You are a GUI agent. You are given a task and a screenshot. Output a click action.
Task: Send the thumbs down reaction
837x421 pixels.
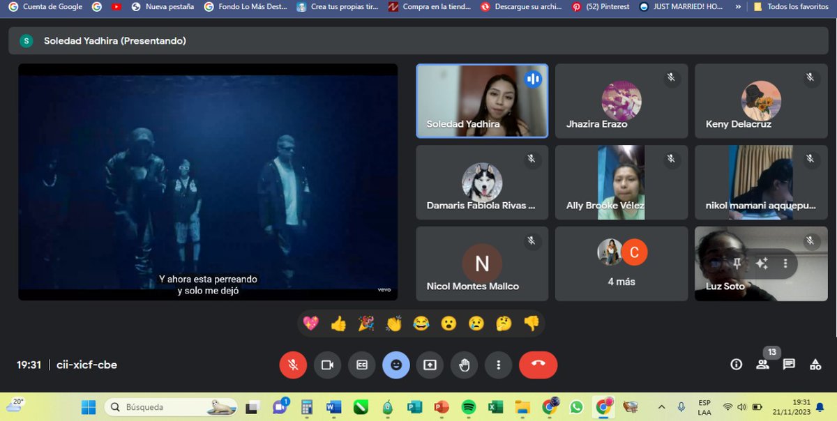531,323
